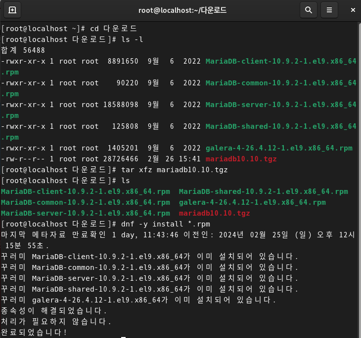The height and width of the screenshot is (338, 361).
Task: Click the 'cd 다운로드' command text
Action: [114, 29]
